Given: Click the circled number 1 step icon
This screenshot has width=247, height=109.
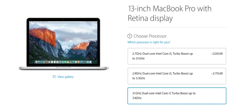Looking at the screenshot, I should click(130, 36).
